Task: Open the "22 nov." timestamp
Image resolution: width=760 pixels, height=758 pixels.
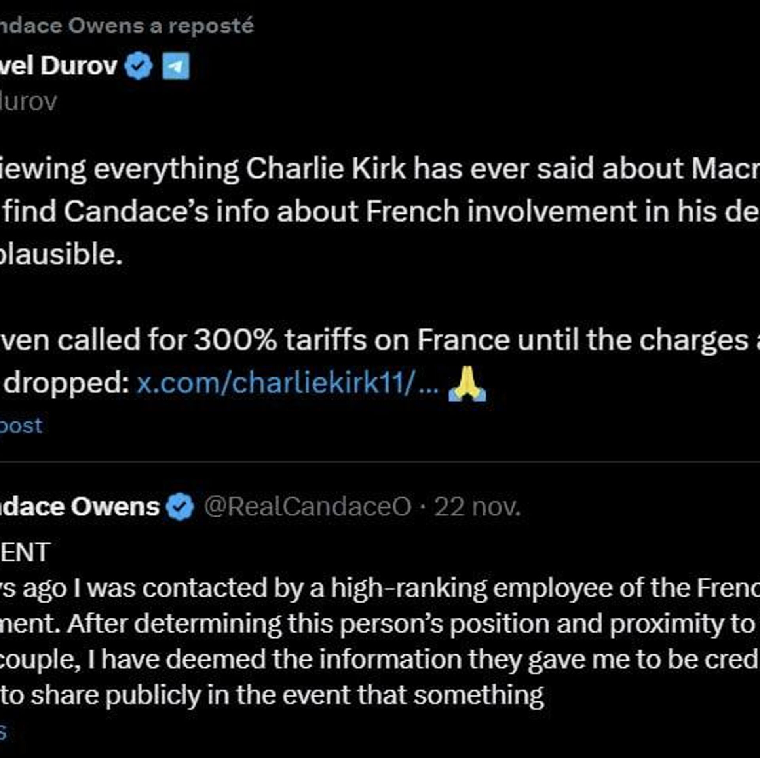Action: [x=477, y=507]
